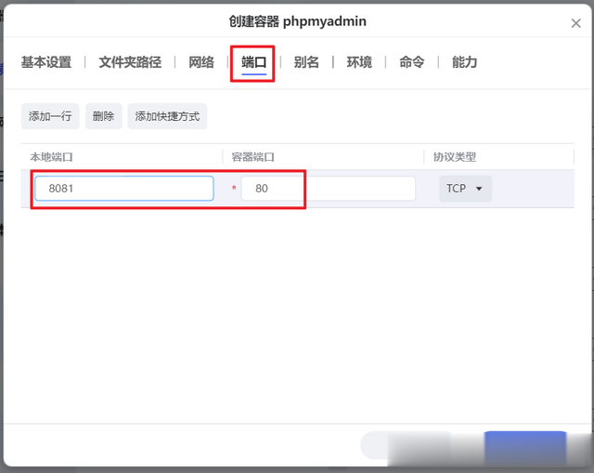Select the 端口 tab

[x=253, y=62]
